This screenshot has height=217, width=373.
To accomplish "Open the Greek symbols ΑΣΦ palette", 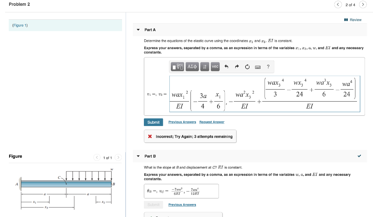I will point(192,67).
